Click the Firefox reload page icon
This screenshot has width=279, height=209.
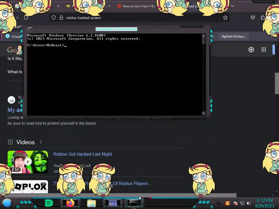(x=26, y=18)
